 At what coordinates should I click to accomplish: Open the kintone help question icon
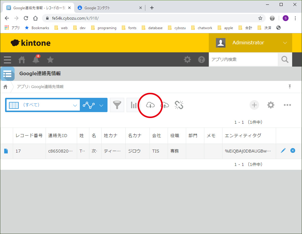[x=201, y=59]
